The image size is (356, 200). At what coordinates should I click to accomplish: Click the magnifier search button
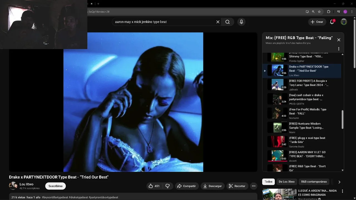point(228,22)
